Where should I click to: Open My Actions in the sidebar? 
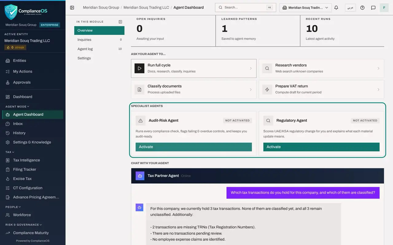[x=33, y=71]
